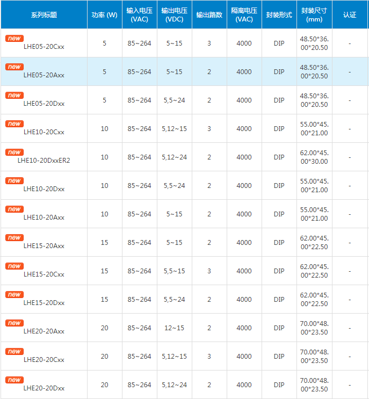
Task: Click the new badge beside LHE10-20DxxER2
Action: pos(14,153)
